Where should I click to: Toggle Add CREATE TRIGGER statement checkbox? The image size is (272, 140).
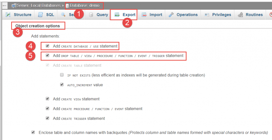point(48,118)
